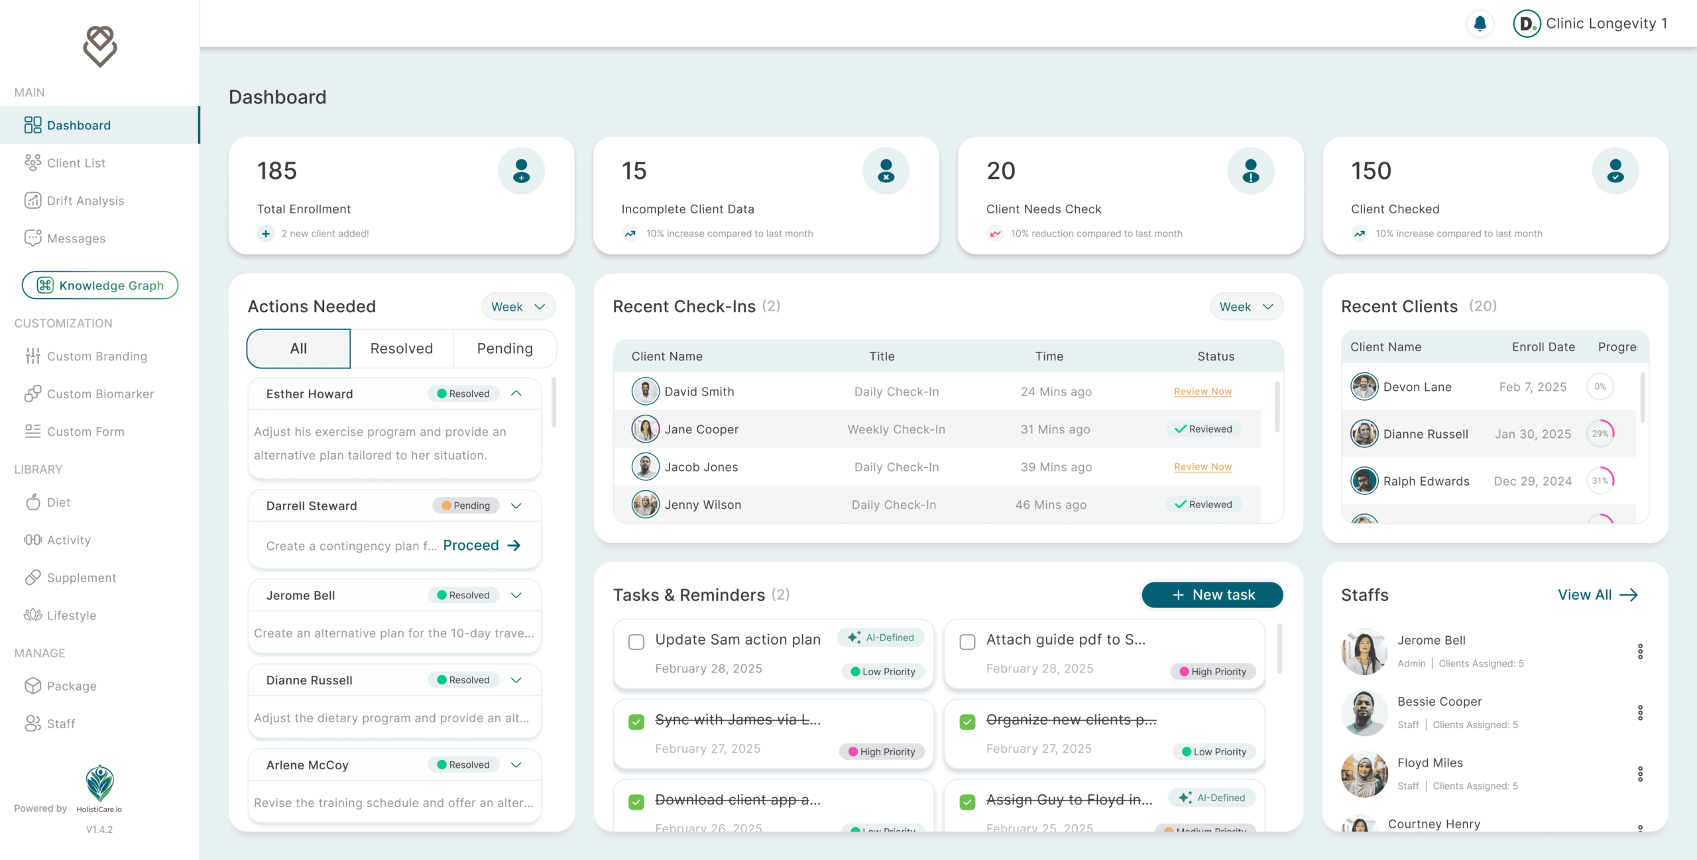Collapse the Esther Howard action card

tap(516, 393)
